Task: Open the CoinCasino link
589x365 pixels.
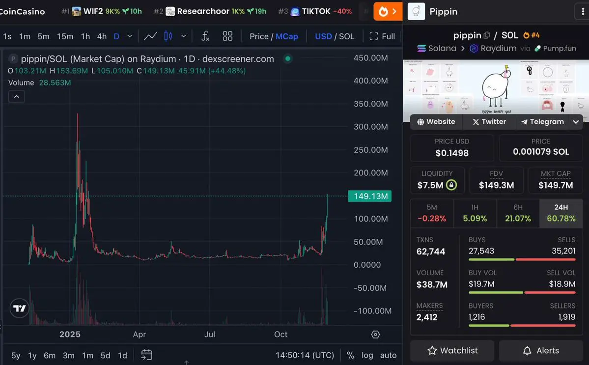Action: coord(22,12)
